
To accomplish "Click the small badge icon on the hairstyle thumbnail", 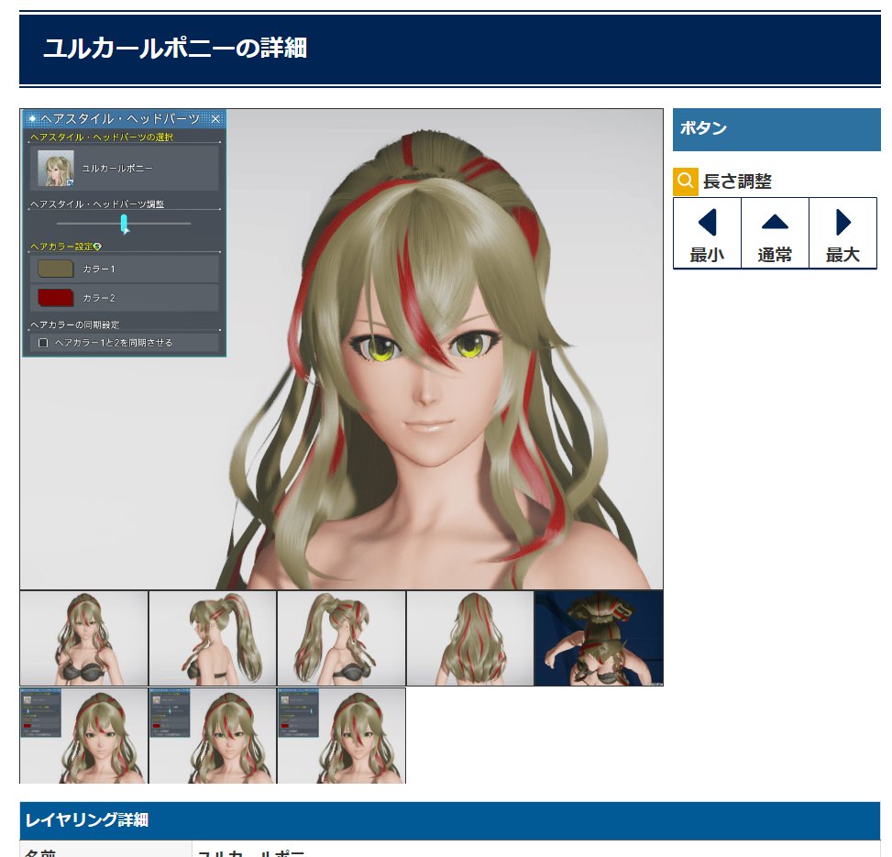I will click(x=71, y=181).
